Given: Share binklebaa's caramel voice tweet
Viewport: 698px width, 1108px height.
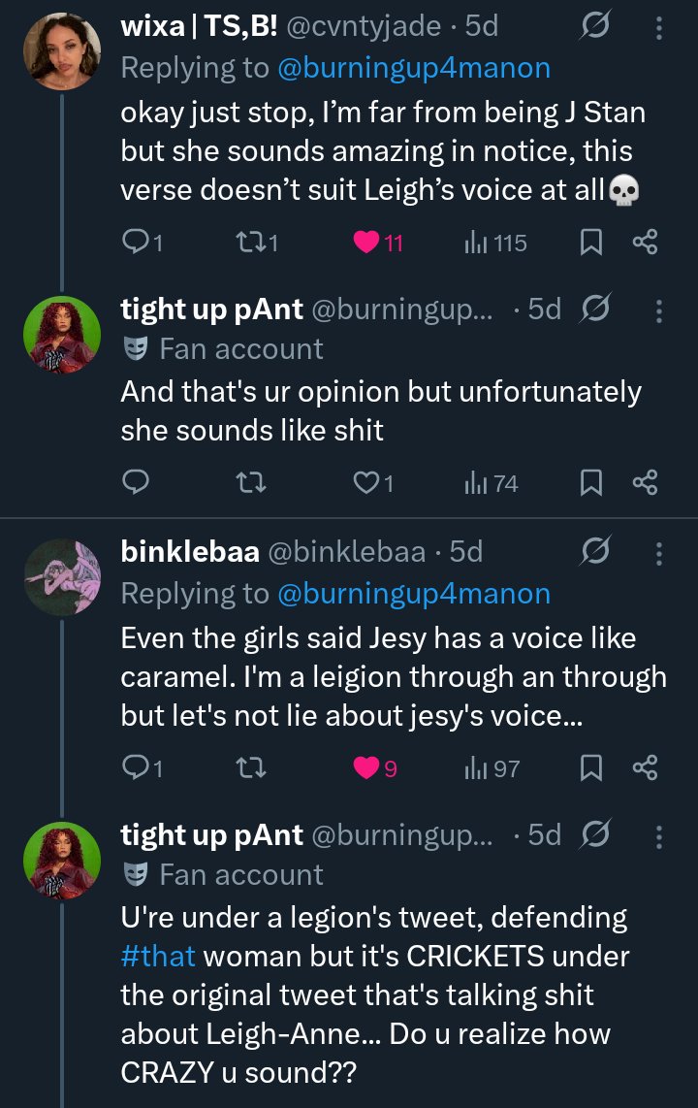Looking at the screenshot, I should pyautogui.click(x=646, y=768).
